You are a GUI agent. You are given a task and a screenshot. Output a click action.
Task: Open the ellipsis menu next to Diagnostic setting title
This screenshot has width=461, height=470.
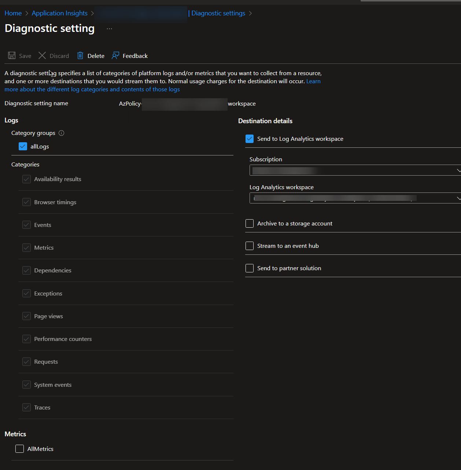pos(109,29)
